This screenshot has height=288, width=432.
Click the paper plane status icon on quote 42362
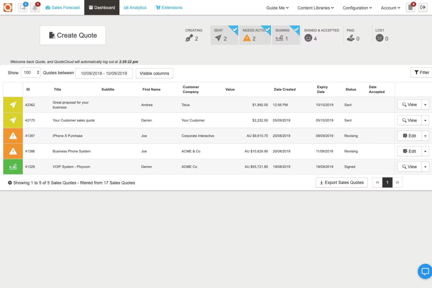(x=13, y=104)
